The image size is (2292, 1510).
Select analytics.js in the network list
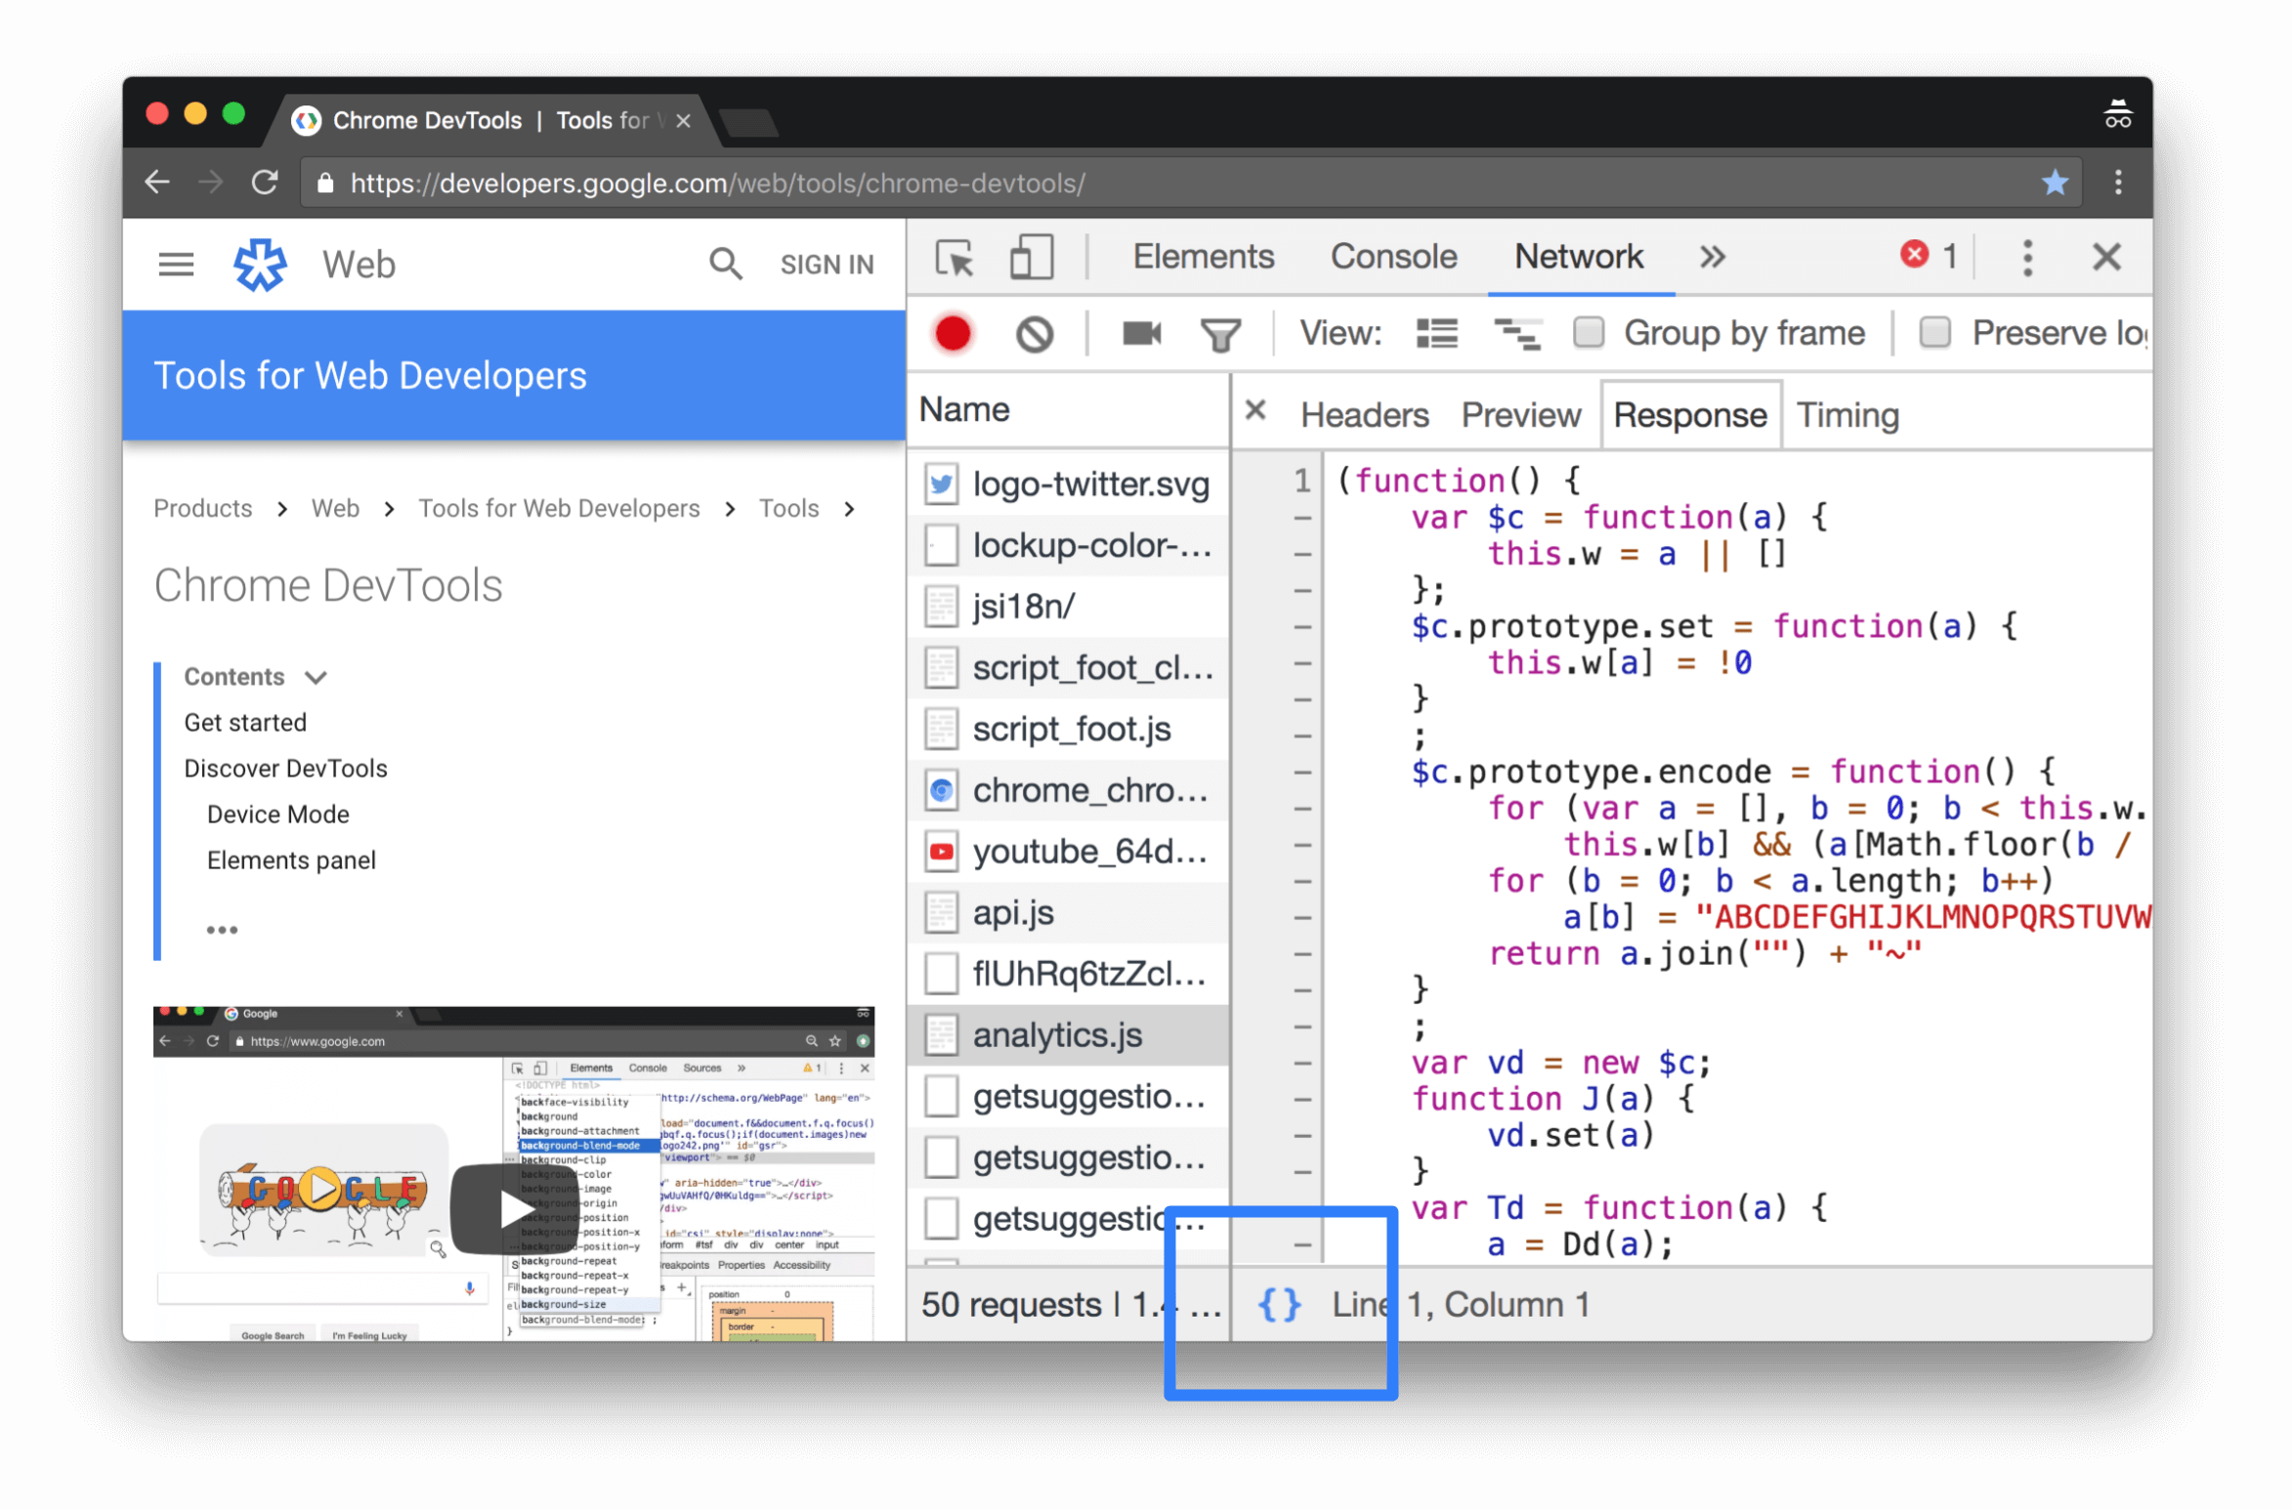1058,1034
